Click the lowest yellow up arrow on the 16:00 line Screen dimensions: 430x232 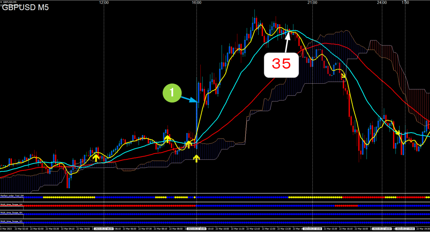[x=196, y=158]
